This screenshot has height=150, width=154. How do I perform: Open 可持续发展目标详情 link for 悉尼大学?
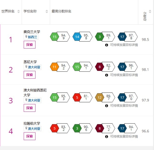coord(124,75)
